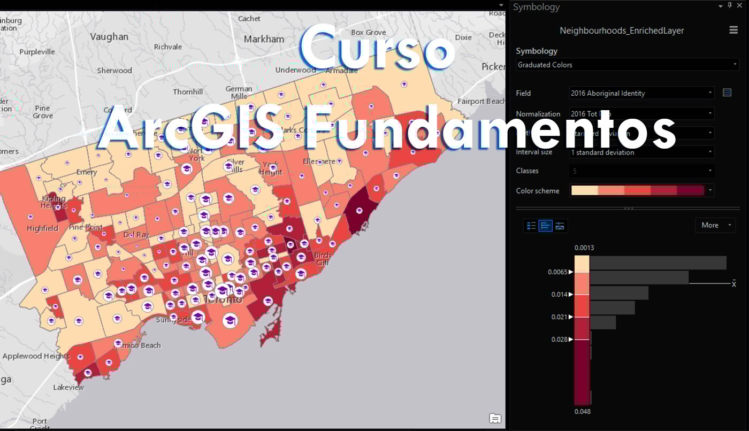Click the More button
749x431 pixels.
point(715,225)
